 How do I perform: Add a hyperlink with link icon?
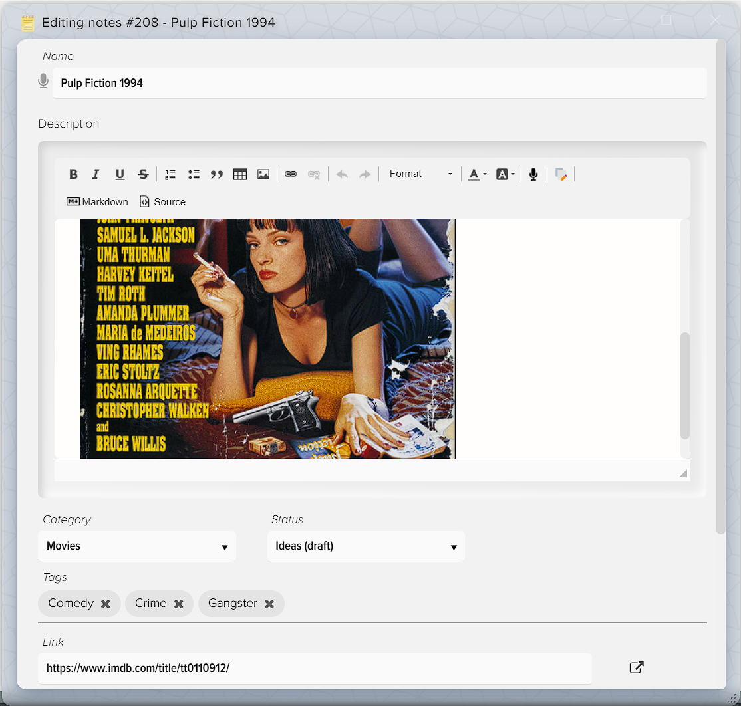click(291, 174)
